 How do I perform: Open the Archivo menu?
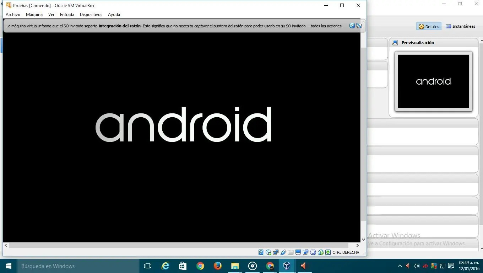coord(13,15)
